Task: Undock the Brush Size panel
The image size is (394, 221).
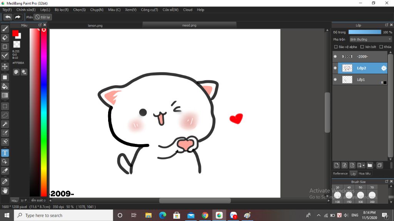Action: (386, 181)
